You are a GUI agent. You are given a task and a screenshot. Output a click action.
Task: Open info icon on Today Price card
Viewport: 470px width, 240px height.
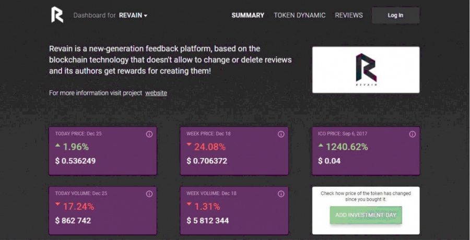coord(149,134)
